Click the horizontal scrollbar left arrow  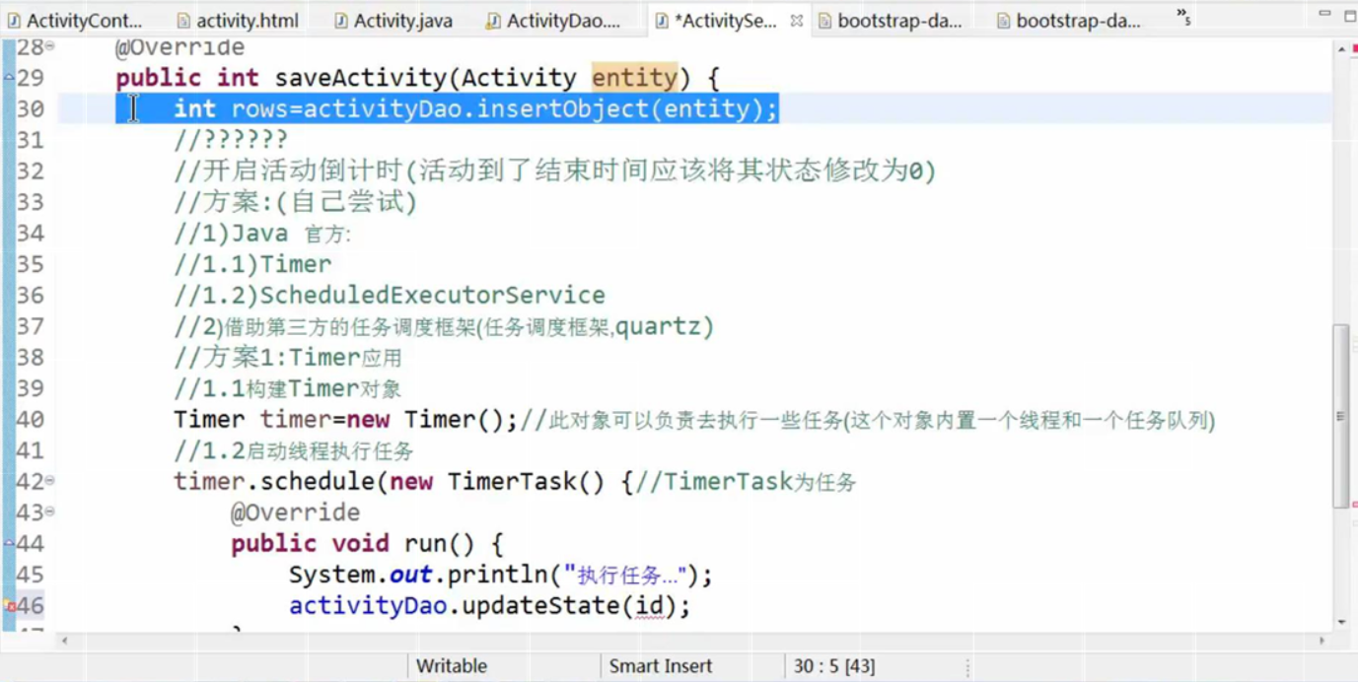coord(65,641)
